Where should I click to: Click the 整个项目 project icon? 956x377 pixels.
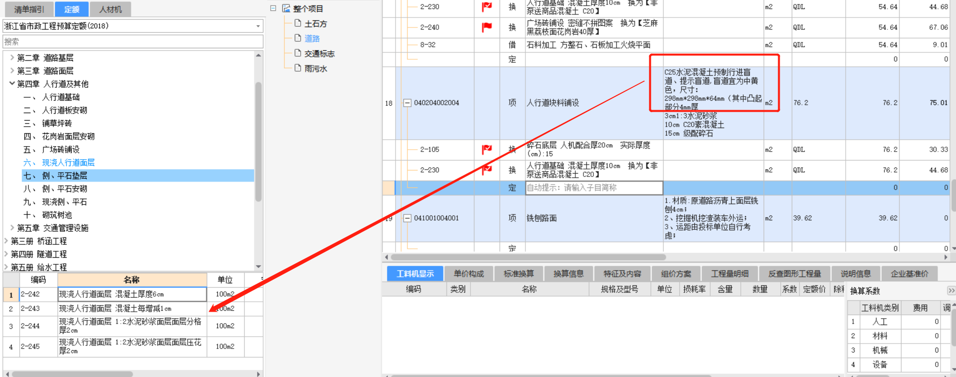click(286, 8)
